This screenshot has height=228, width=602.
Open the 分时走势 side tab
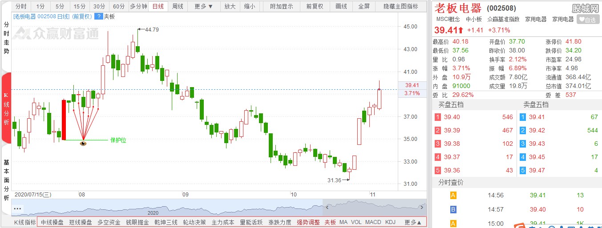click(x=6, y=38)
